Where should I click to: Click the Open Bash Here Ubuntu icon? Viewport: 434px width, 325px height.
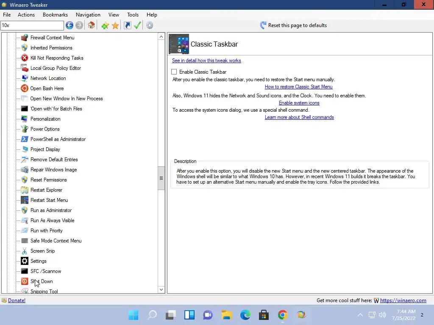[25, 88]
